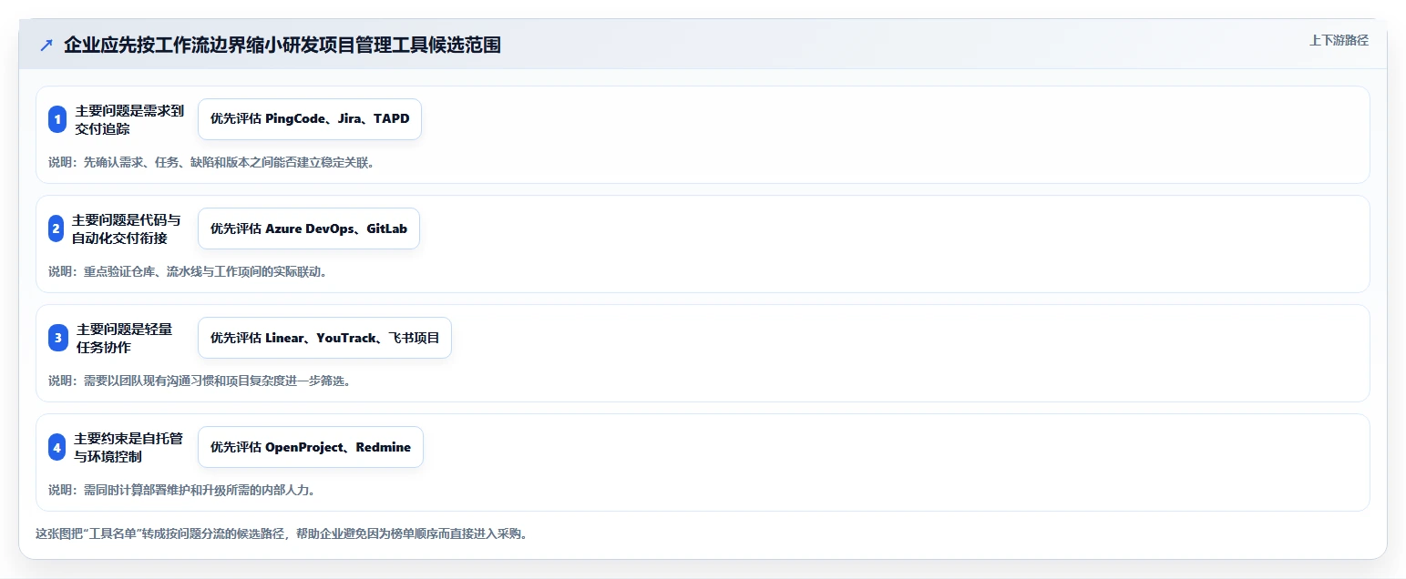Click the footer caption about 工具名单
The image size is (1406, 579).
(282, 533)
